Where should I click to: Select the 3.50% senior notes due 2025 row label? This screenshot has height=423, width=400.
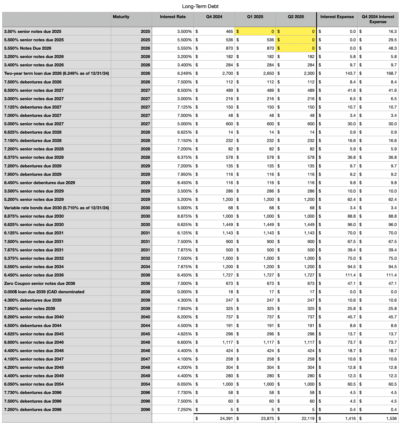tap(33, 32)
